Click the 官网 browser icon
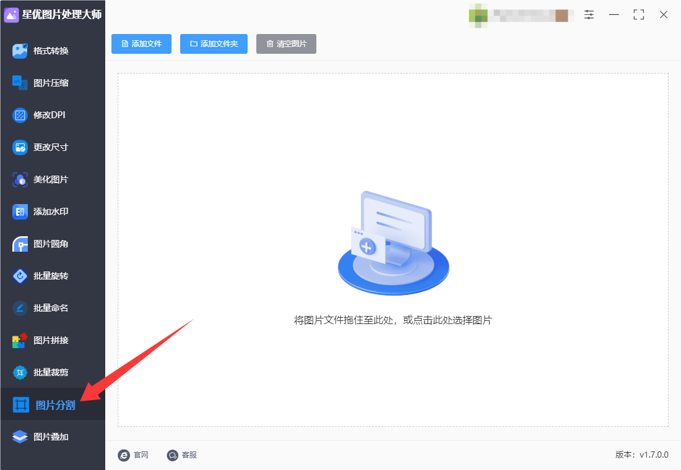 pos(124,455)
